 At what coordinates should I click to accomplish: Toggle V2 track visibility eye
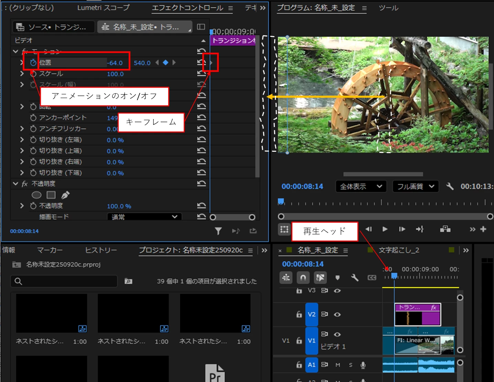[337, 315]
